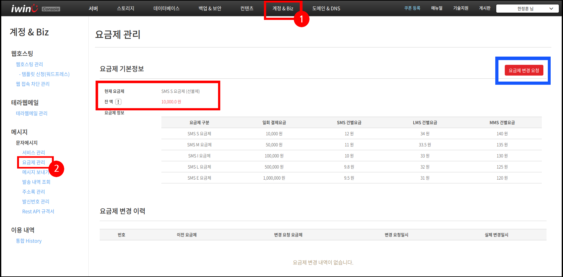Click the SMS S 요금제 table row name
The height and width of the screenshot is (277, 563).
(x=199, y=134)
